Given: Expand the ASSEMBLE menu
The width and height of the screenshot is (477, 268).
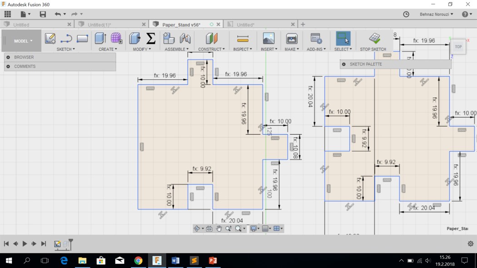Looking at the screenshot, I should click(x=176, y=49).
